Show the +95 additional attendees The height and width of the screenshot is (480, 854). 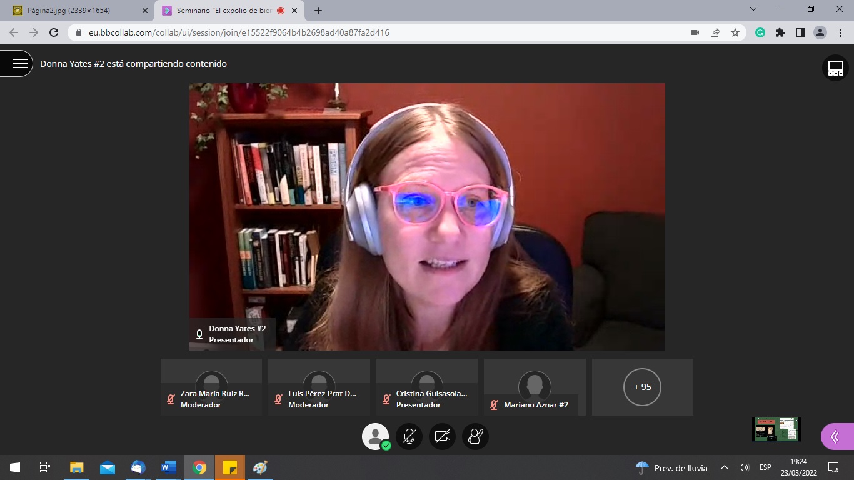point(642,387)
